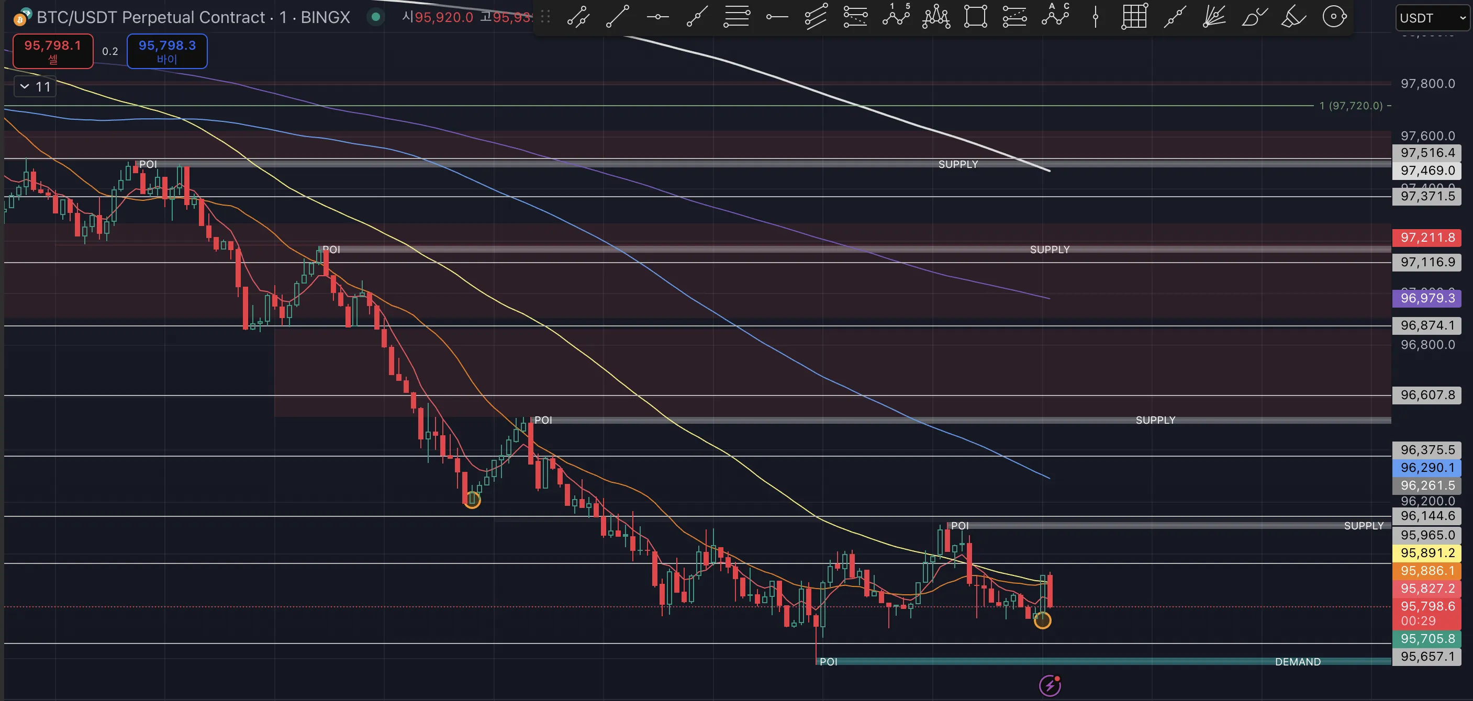The image size is (1473, 701).
Task: Select the Highlighter tool
Action: (x=1294, y=17)
